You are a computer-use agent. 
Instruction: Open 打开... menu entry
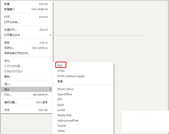[27, 17]
